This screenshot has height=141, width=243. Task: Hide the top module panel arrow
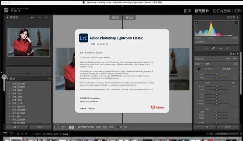[123, 6]
